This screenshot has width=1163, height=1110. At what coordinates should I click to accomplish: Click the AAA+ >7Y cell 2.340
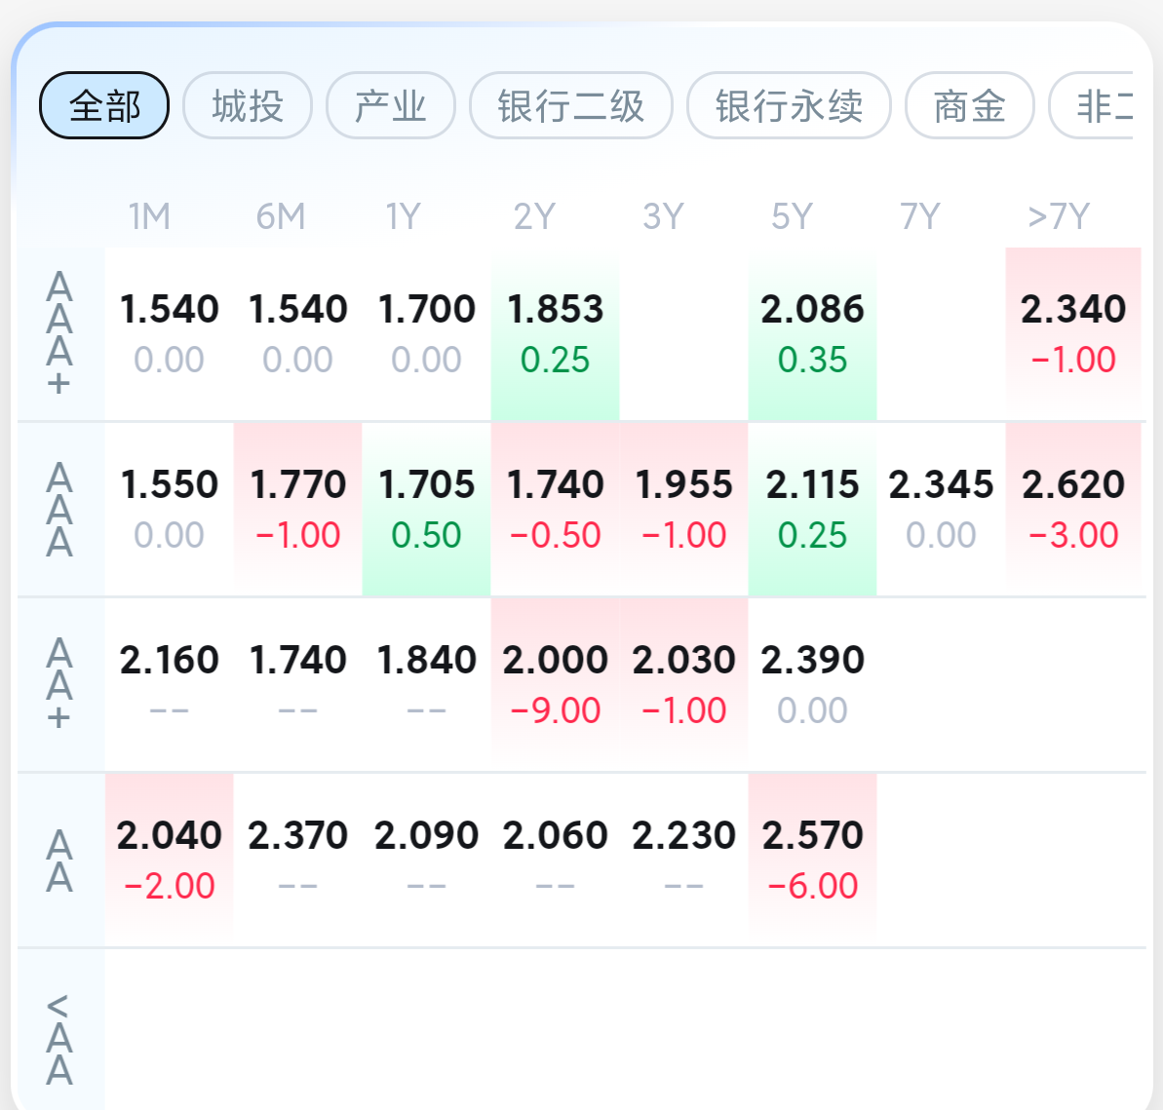(x=1072, y=333)
